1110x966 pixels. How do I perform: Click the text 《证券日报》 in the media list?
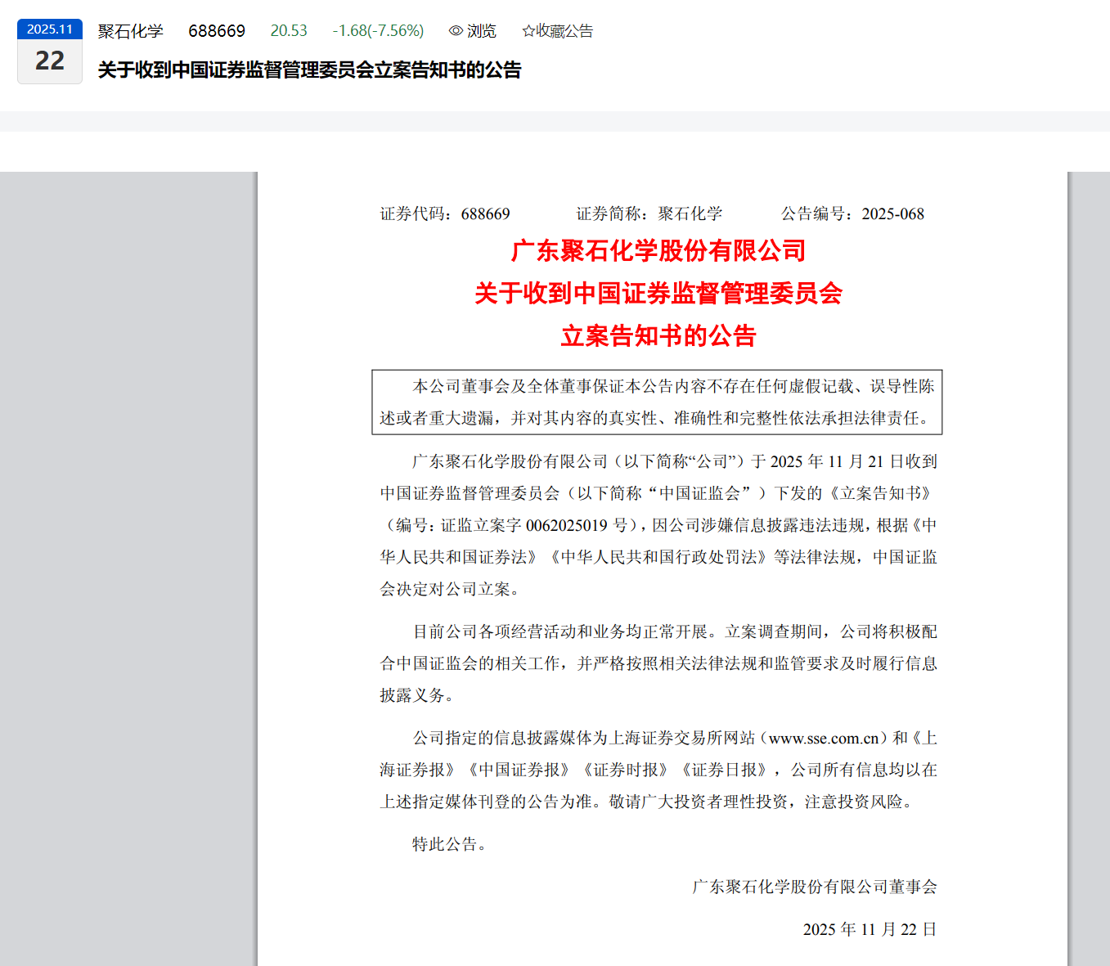pyautogui.click(x=725, y=770)
